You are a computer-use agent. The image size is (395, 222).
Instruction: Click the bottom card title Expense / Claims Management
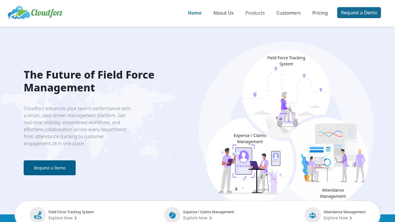(x=209, y=212)
